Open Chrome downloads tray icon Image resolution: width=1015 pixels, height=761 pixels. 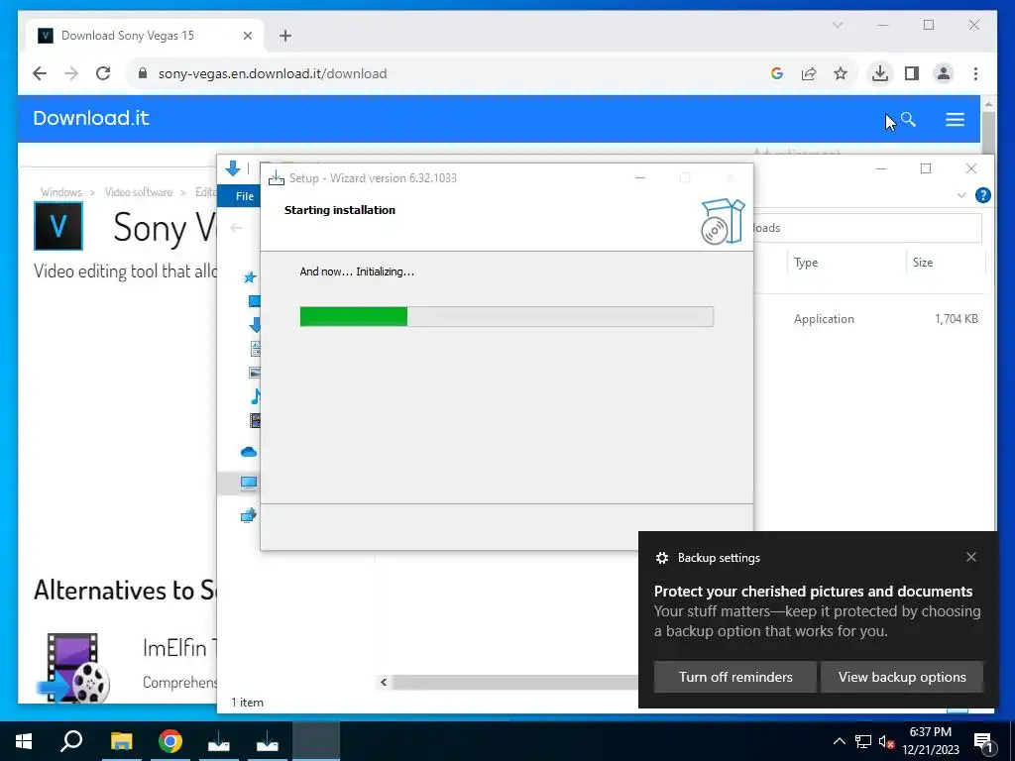880,73
